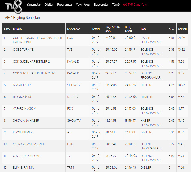Screen dimensions: 191x172
Task: Click the RTG column header
Action: (171, 29)
